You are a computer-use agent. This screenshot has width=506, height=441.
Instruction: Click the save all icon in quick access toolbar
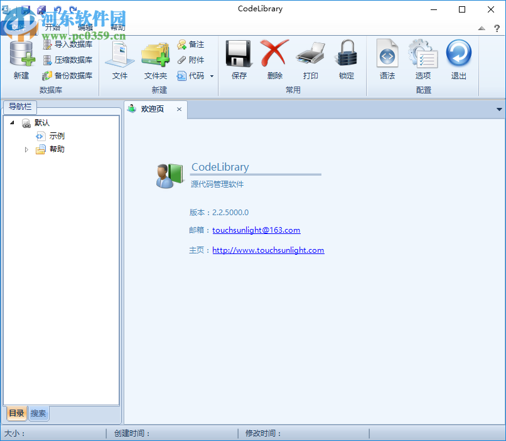[41, 9]
